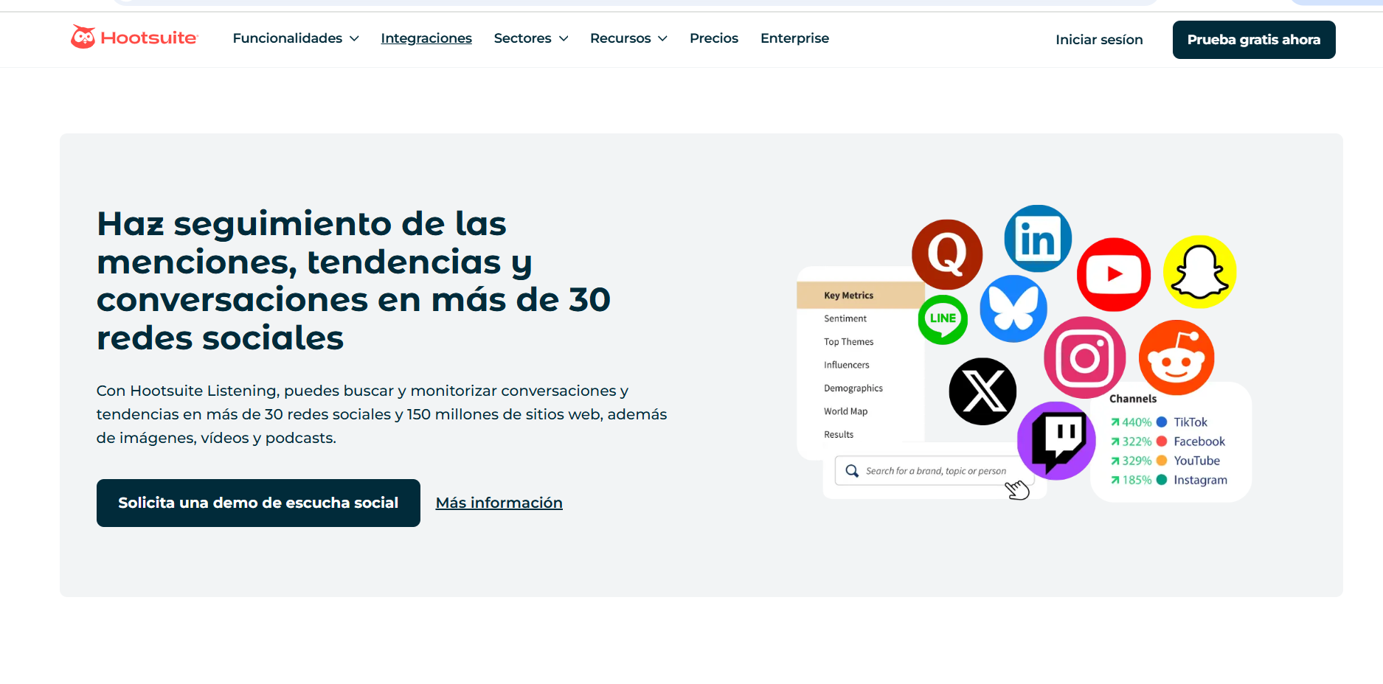Click the Quora icon
The image size is (1383, 684).
(947, 254)
